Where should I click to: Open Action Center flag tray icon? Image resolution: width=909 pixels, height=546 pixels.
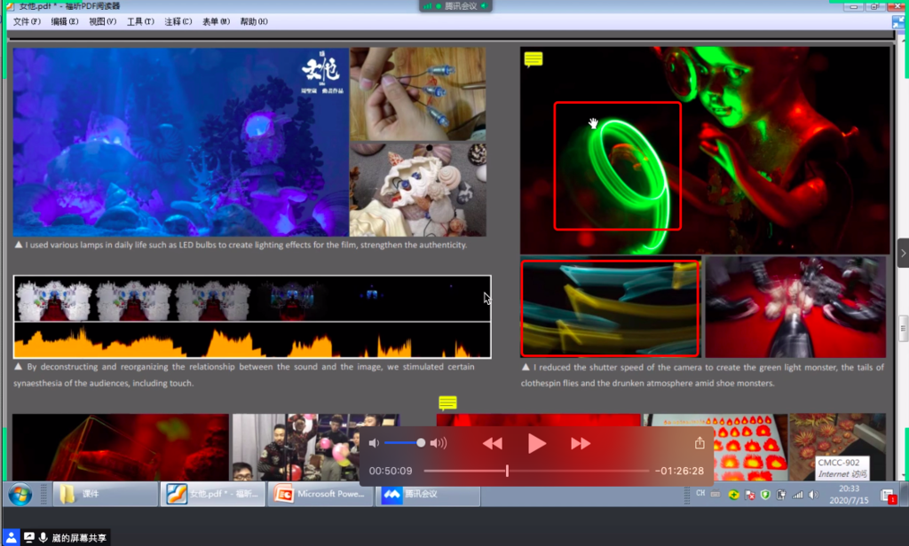(x=749, y=495)
